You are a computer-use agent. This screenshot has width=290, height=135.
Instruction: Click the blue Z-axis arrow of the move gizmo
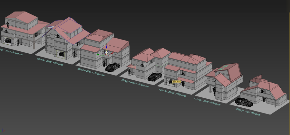click(107, 46)
